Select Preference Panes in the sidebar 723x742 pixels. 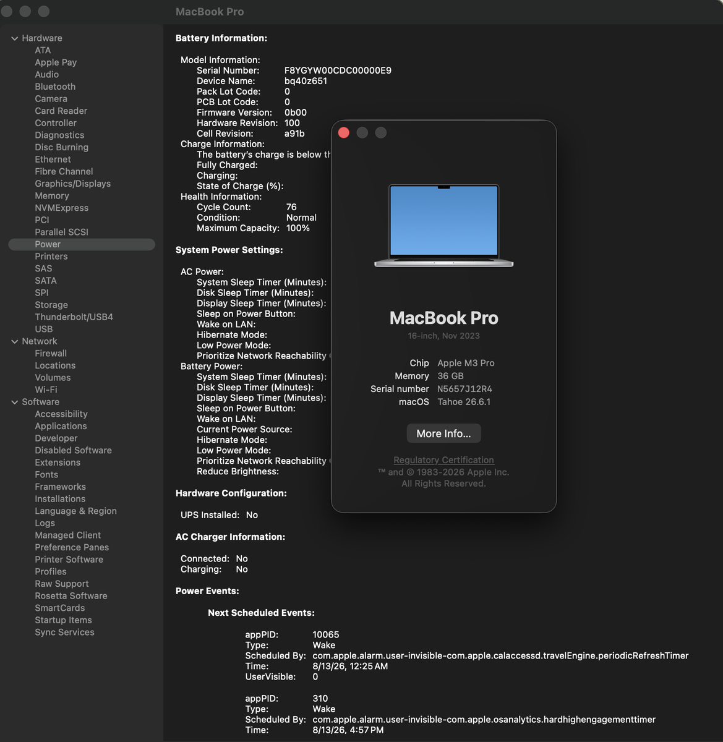pos(72,547)
